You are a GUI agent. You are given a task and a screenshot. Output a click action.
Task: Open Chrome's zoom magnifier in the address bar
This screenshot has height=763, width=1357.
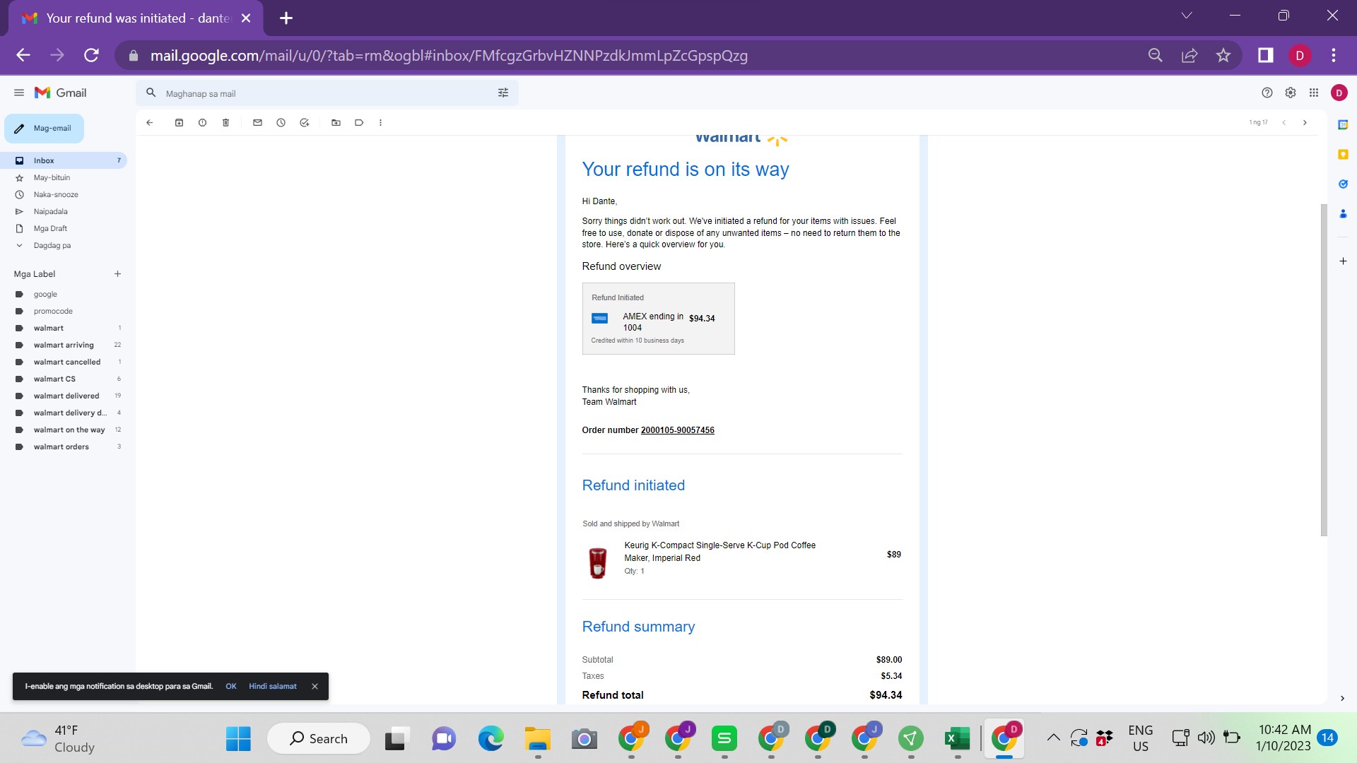pos(1156,55)
